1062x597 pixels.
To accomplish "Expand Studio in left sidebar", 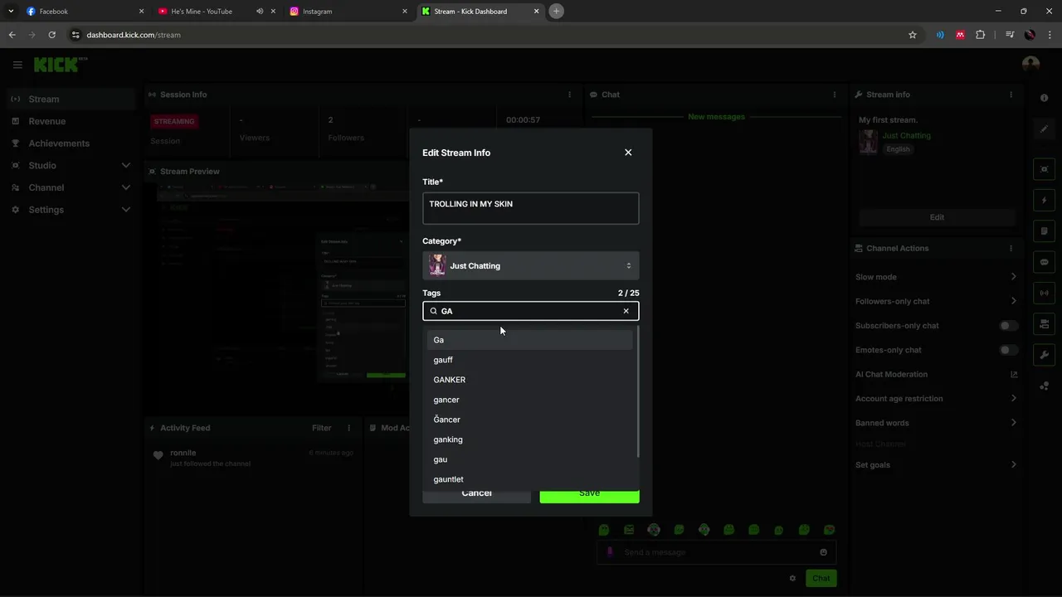I will (x=125, y=165).
